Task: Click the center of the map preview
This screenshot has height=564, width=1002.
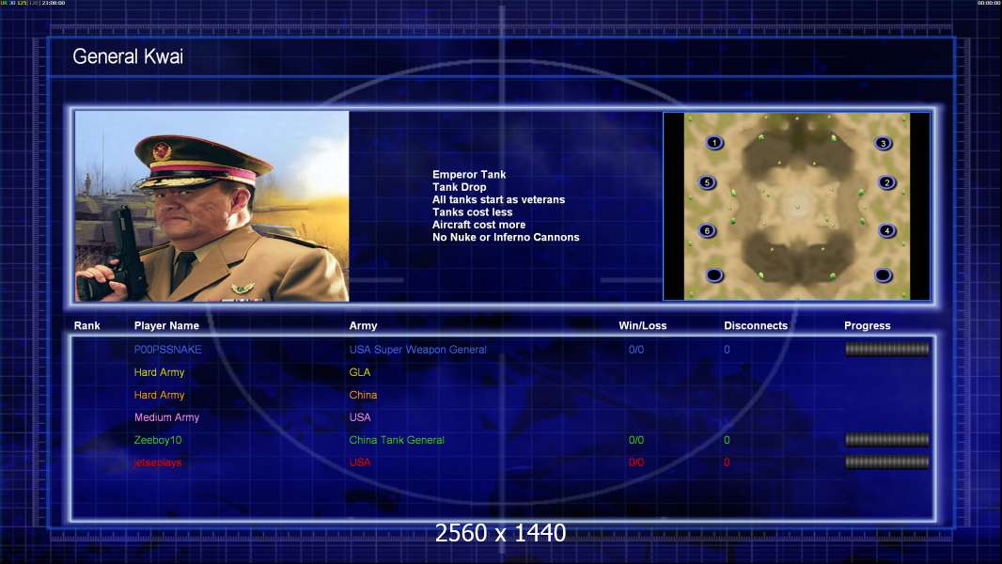Action: pos(797,206)
